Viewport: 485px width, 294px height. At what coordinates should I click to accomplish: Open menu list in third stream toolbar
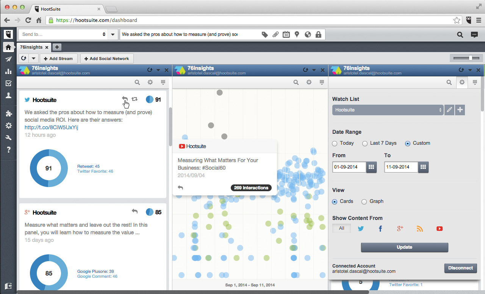pyautogui.click(x=474, y=82)
